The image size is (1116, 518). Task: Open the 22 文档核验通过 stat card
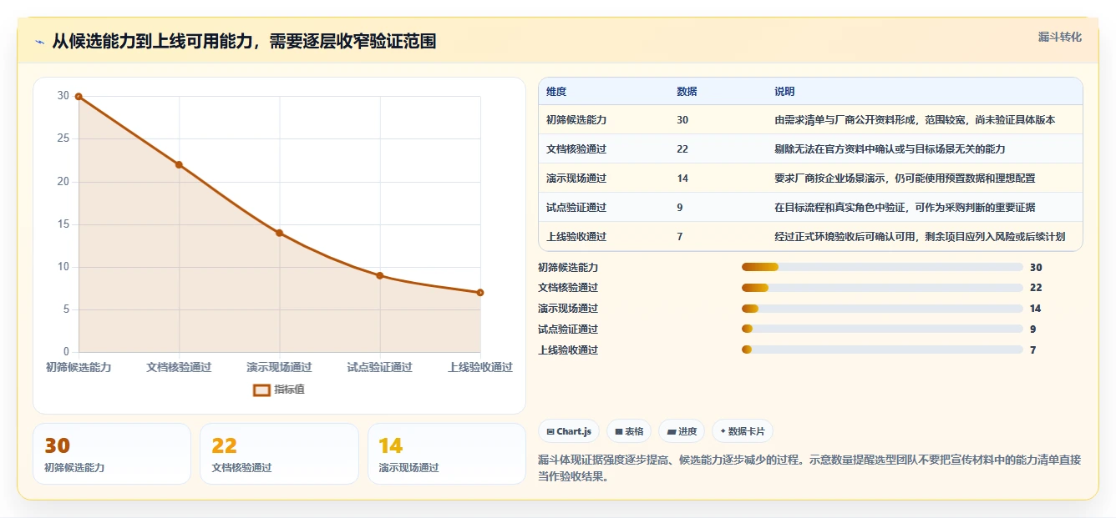(x=279, y=454)
